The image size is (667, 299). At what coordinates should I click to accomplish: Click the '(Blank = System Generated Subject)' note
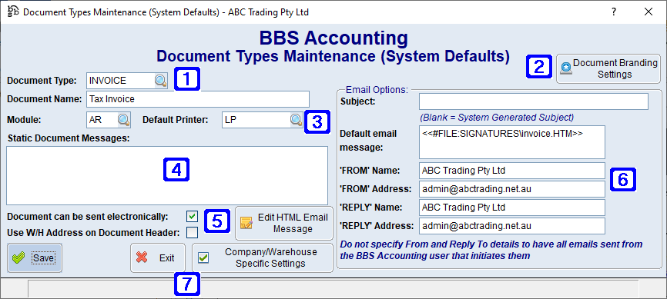tap(497, 118)
